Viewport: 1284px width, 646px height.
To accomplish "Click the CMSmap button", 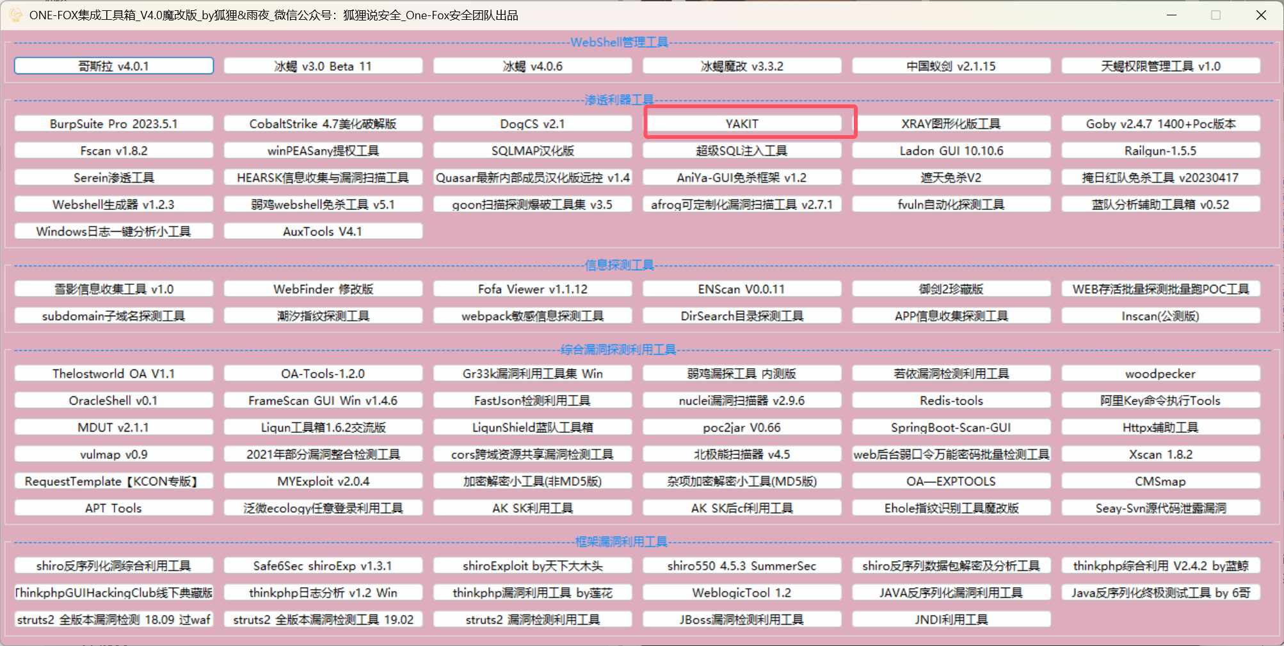I will 1160,481.
